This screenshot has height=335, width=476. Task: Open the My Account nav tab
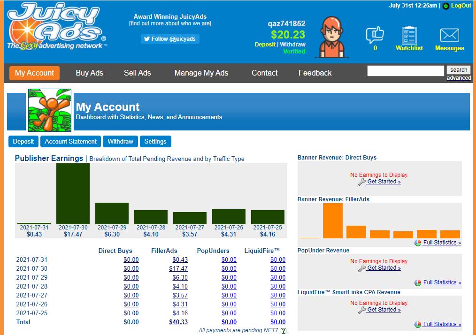point(34,73)
